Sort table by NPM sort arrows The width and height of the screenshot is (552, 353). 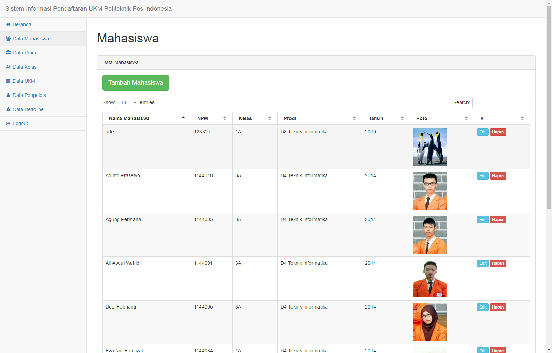pos(225,118)
